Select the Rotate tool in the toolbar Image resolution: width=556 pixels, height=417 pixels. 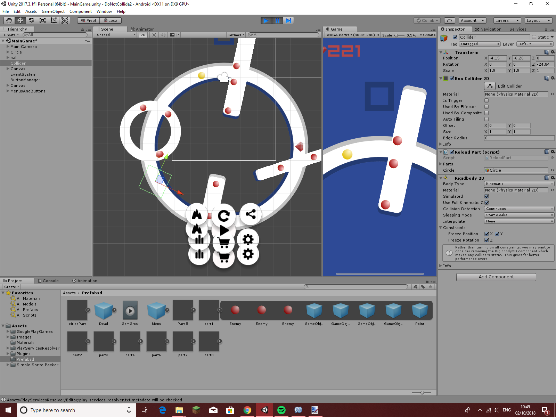[31, 21]
